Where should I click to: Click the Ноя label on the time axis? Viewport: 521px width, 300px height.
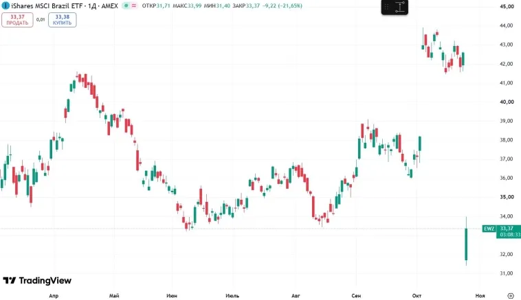point(480,296)
